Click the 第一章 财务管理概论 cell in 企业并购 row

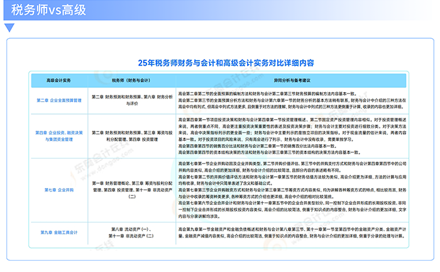point(131,189)
